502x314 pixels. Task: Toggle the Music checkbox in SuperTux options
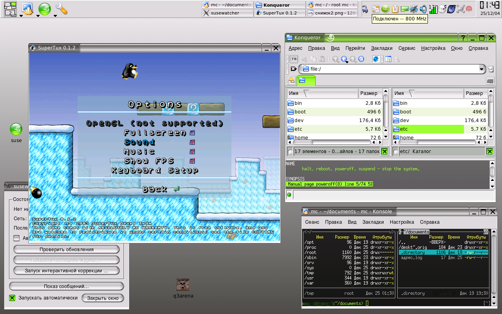(192, 152)
